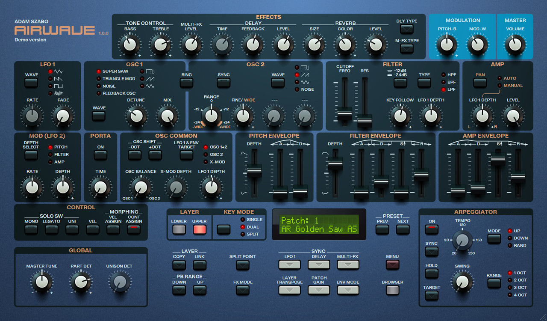Open the ENV MODE dropdown

click(x=348, y=290)
